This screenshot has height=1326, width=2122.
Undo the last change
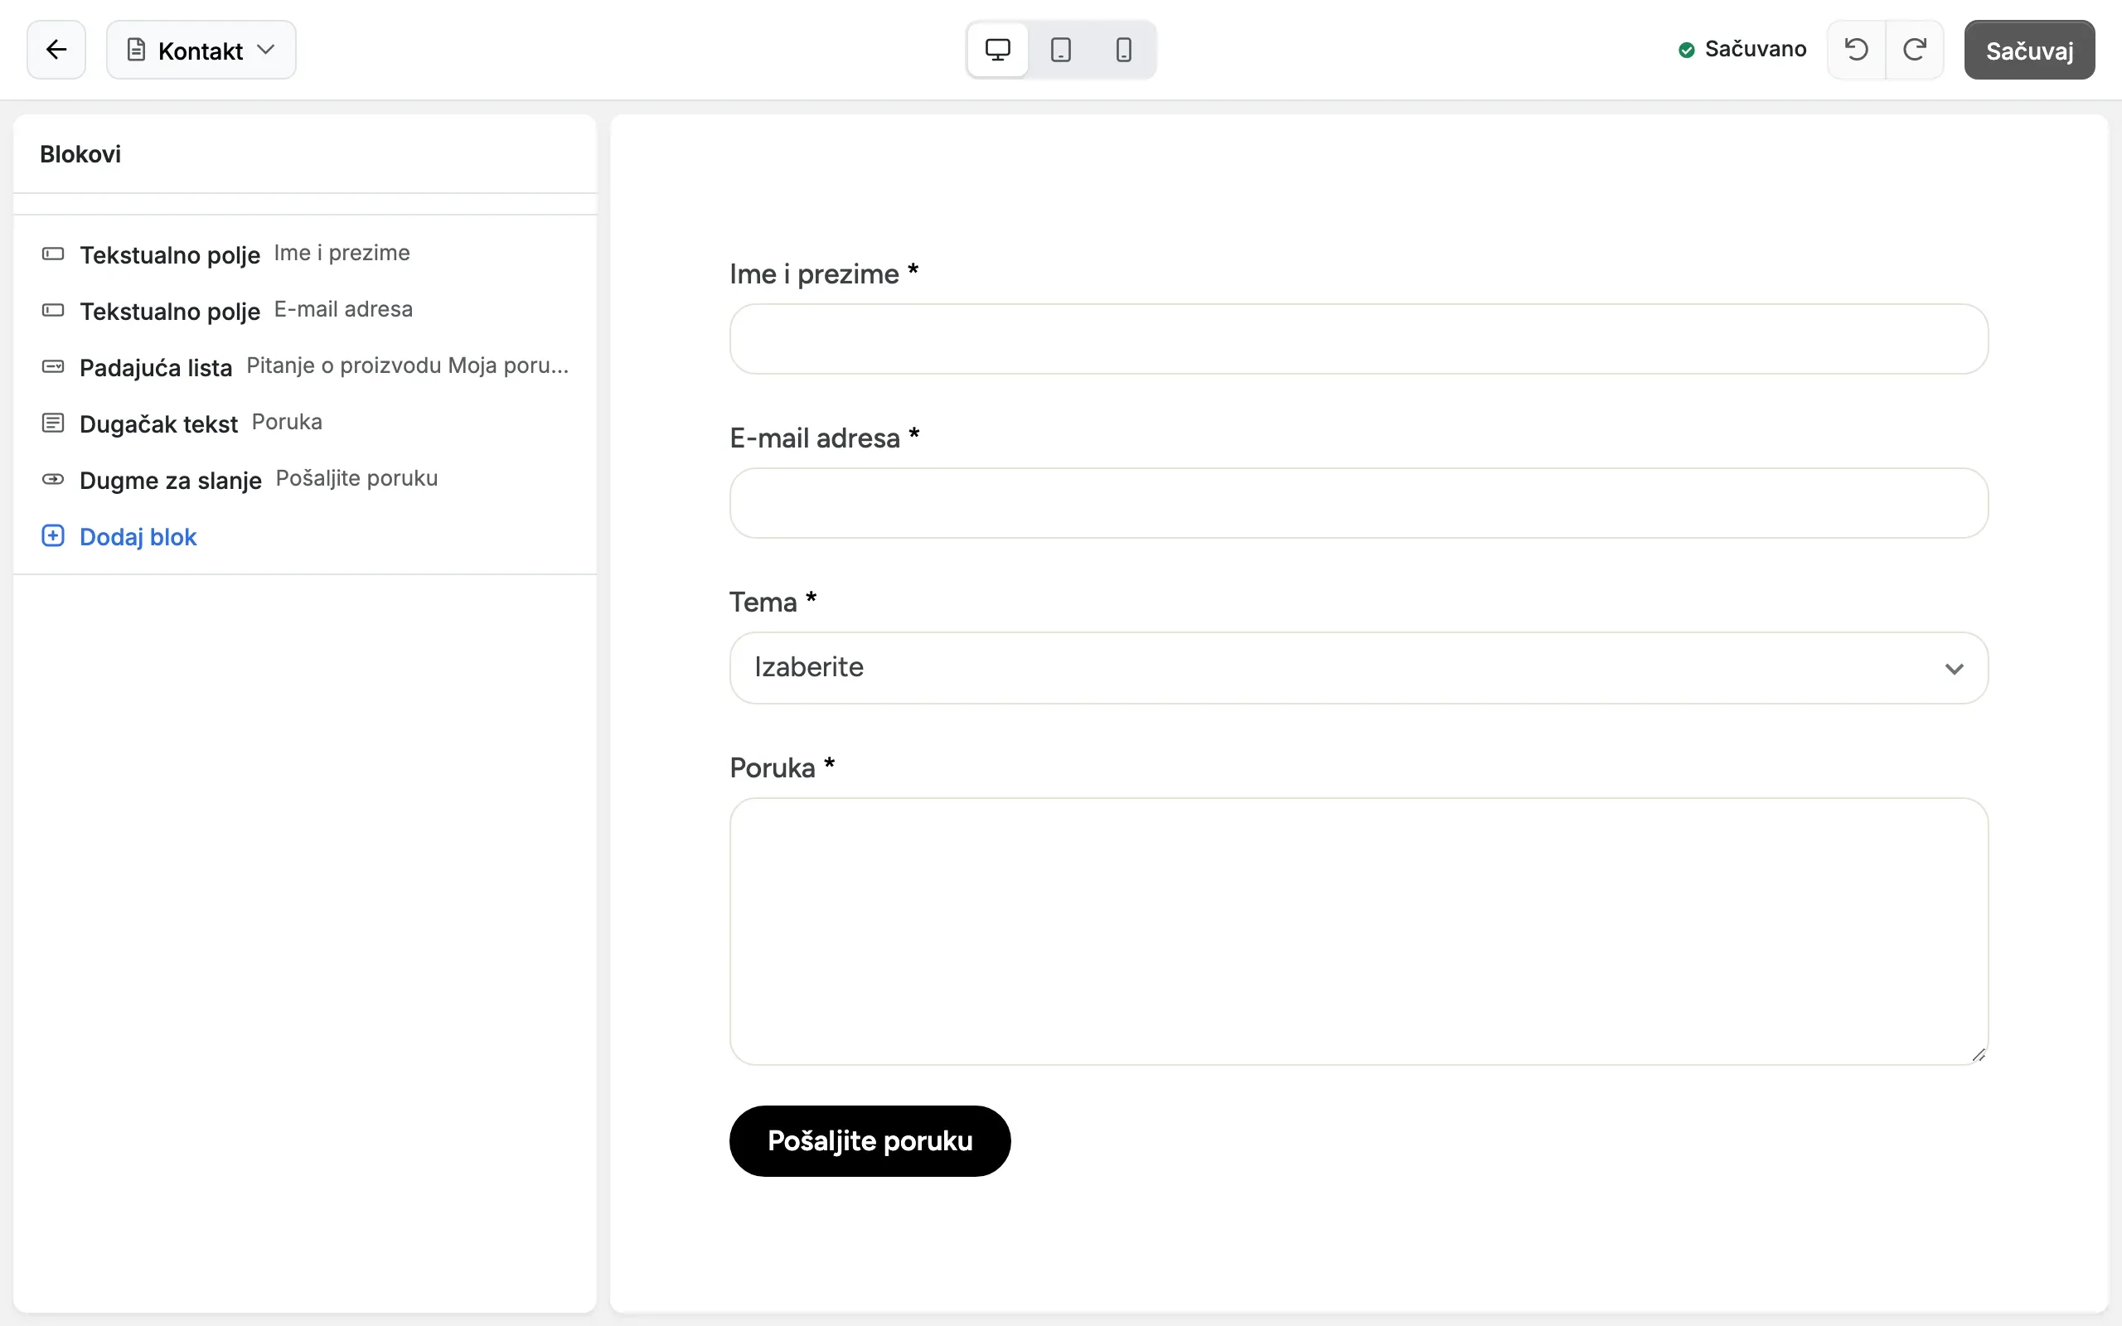click(1856, 50)
